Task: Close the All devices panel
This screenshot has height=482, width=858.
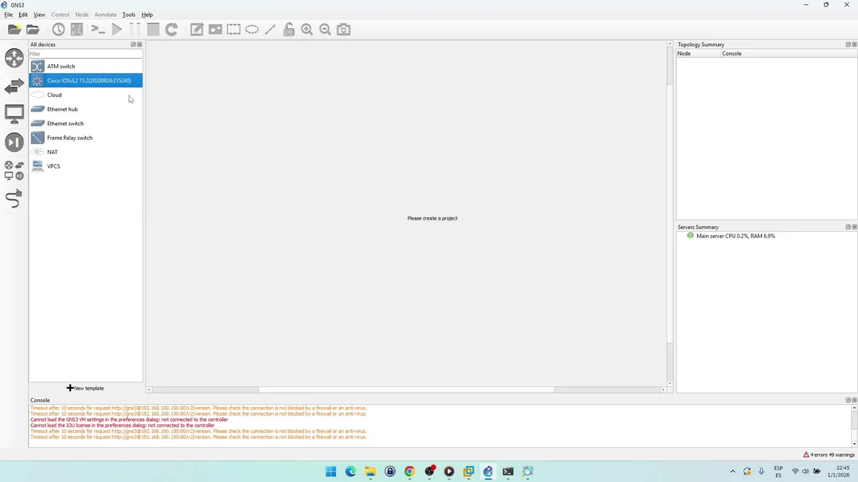Action: [x=139, y=45]
